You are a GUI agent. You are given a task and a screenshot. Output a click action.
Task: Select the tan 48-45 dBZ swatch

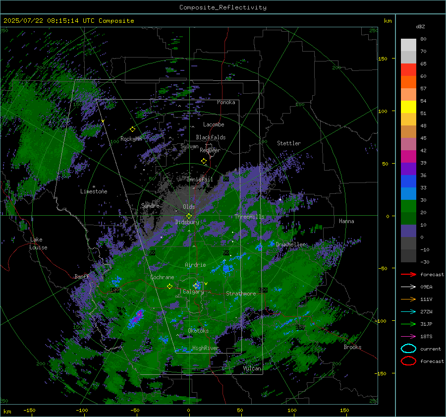(x=408, y=131)
